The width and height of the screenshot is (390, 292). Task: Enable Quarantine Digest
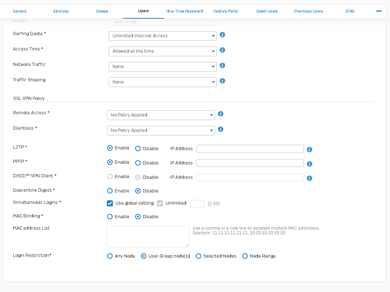coord(110,191)
